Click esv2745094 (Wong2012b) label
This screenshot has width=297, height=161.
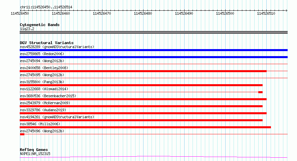pyautogui.click(x=42, y=61)
